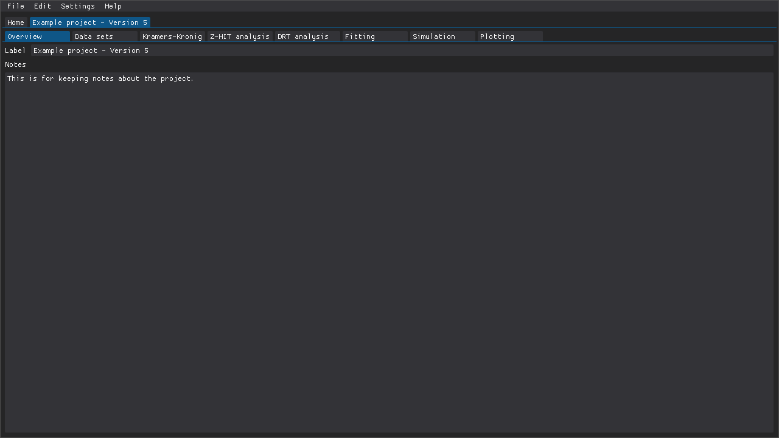Click the project Label input field
This screenshot has height=438, width=779.
coord(402,50)
